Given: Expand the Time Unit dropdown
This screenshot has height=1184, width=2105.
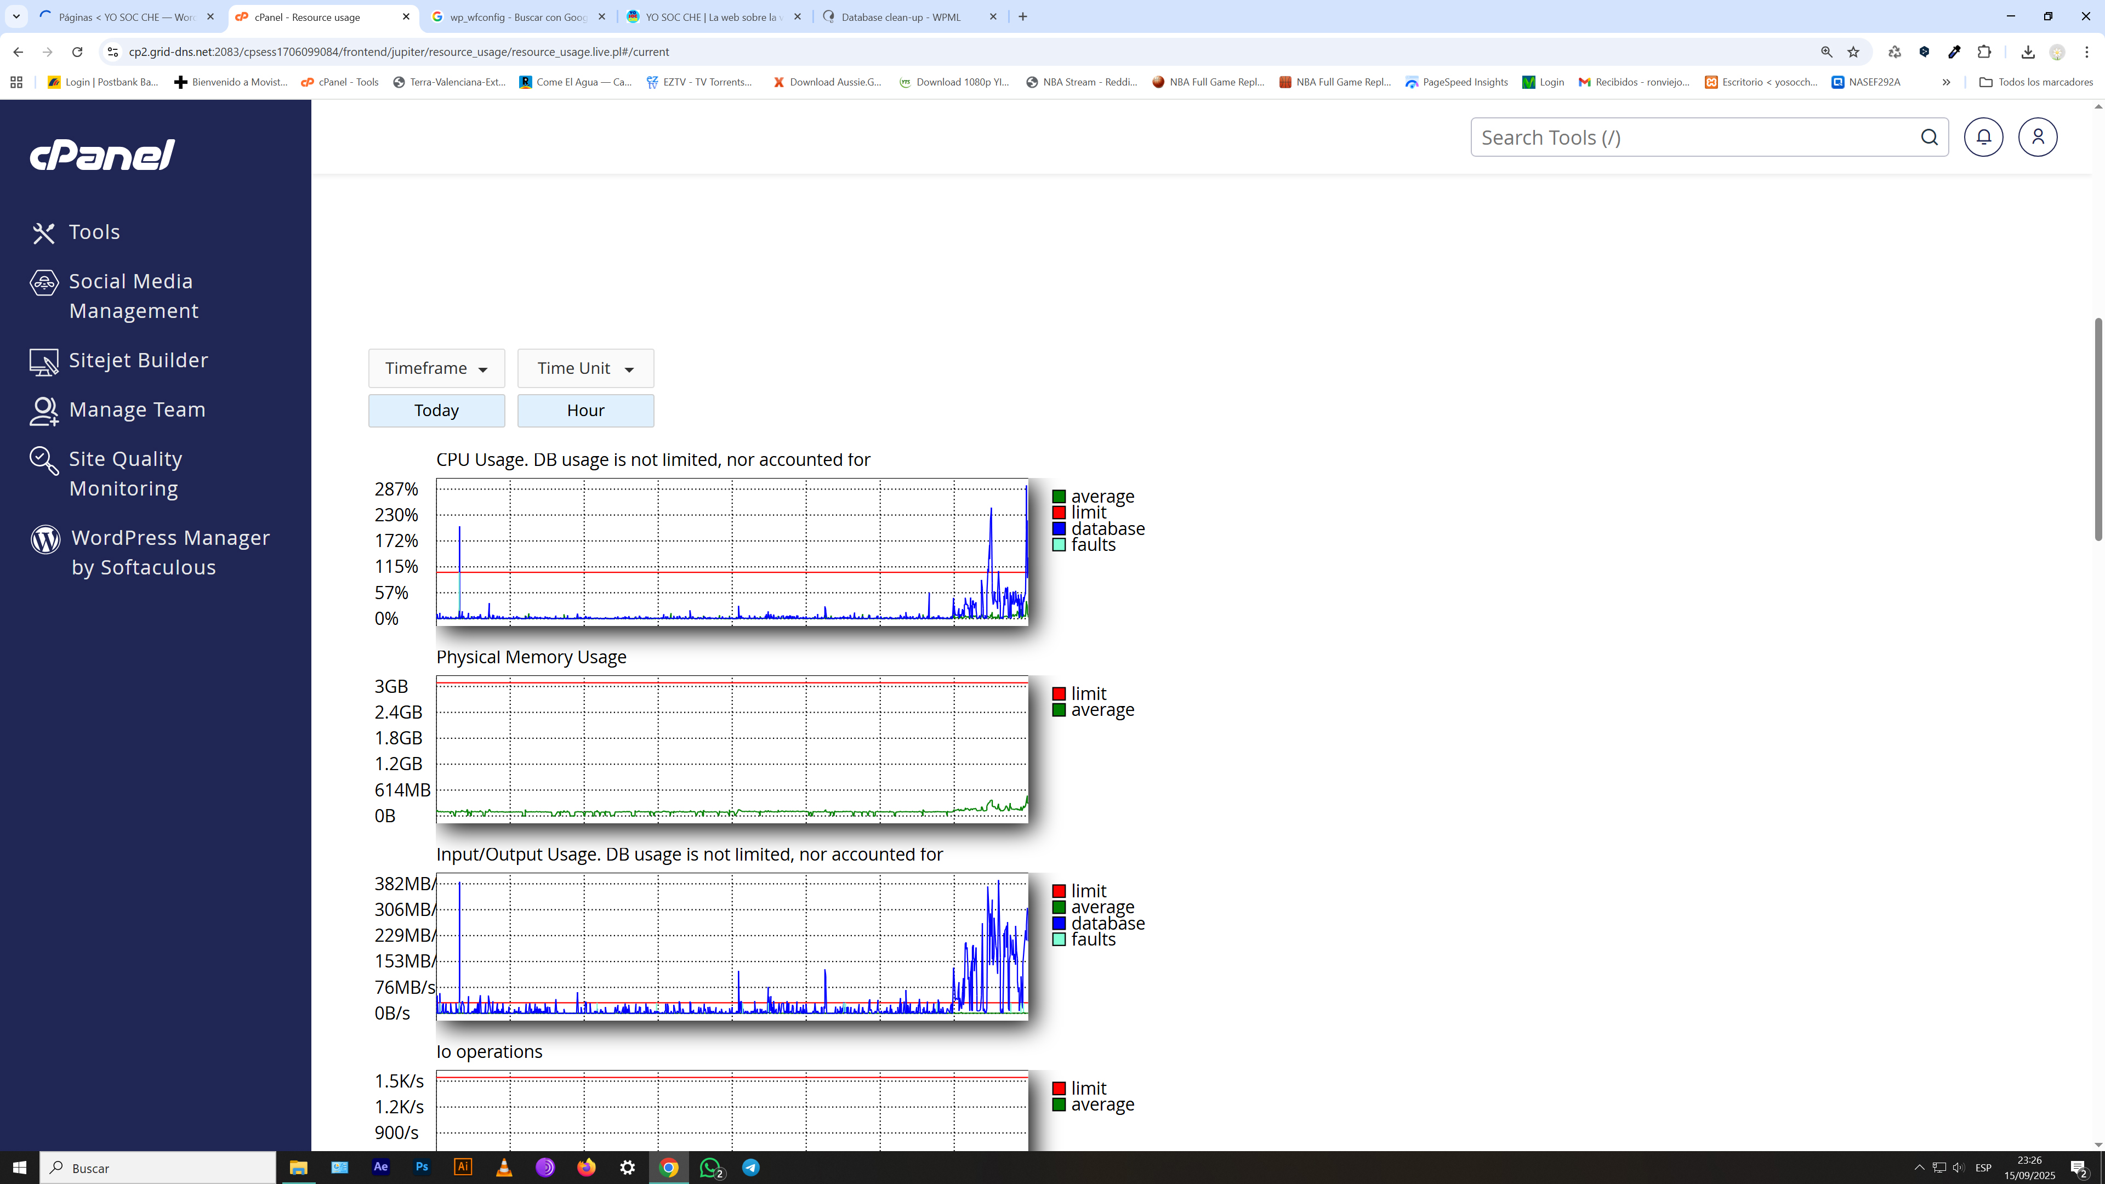Looking at the screenshot, I should [x=585, y=368].
